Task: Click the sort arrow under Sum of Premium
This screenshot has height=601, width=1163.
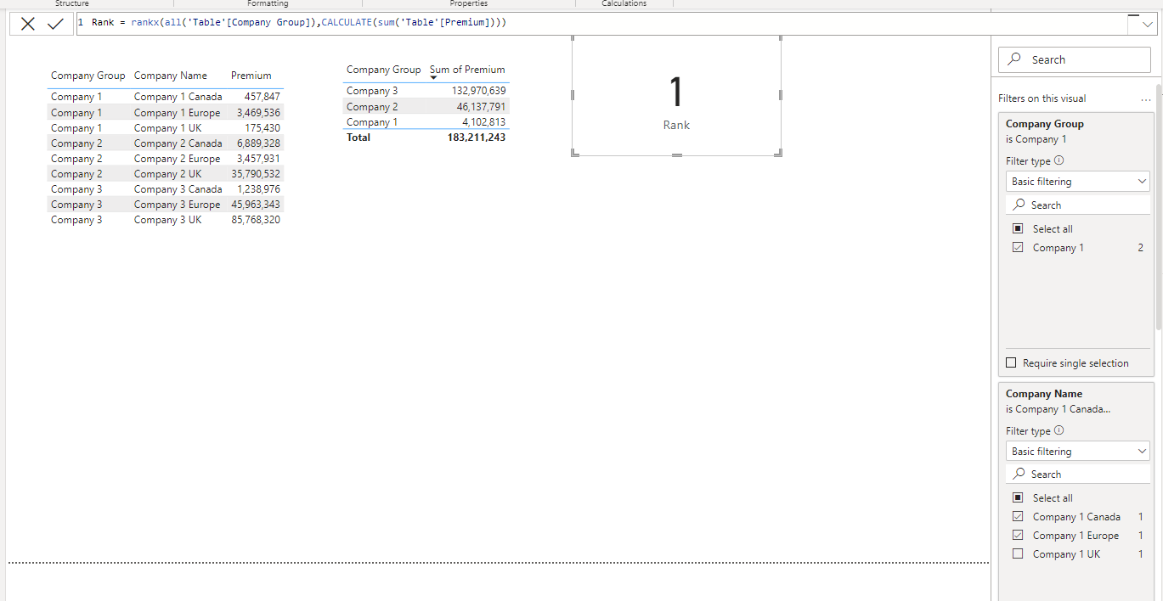Action: point(433,78)
